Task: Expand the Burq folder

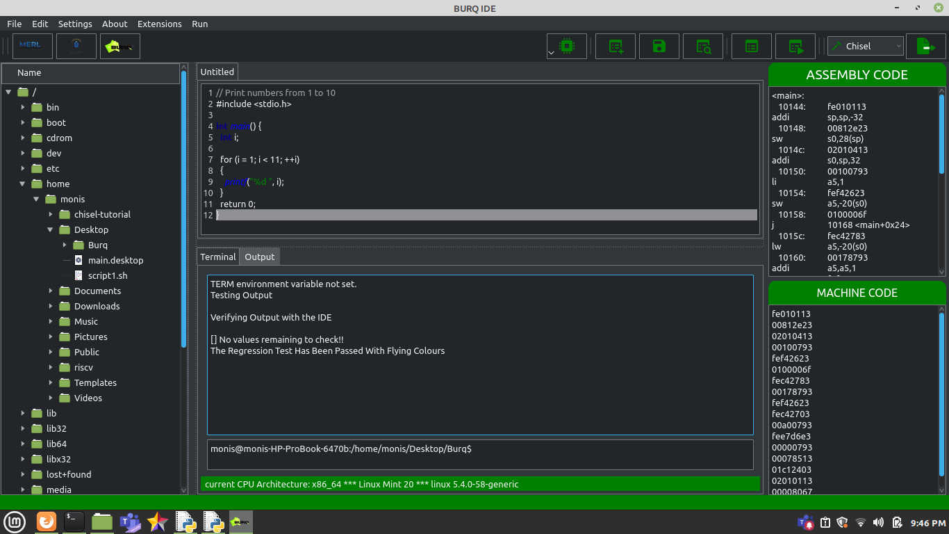Action: 64,245
